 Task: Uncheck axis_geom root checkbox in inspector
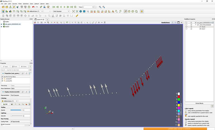pos(196,22)
